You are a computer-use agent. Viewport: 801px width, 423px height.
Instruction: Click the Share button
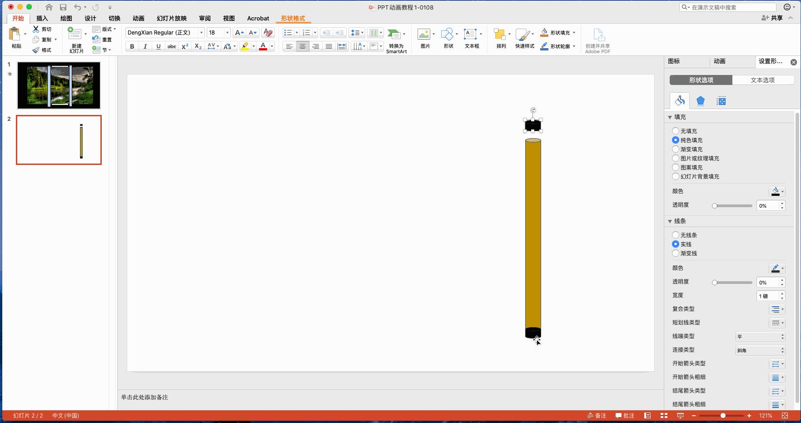(x=772, y=18)
